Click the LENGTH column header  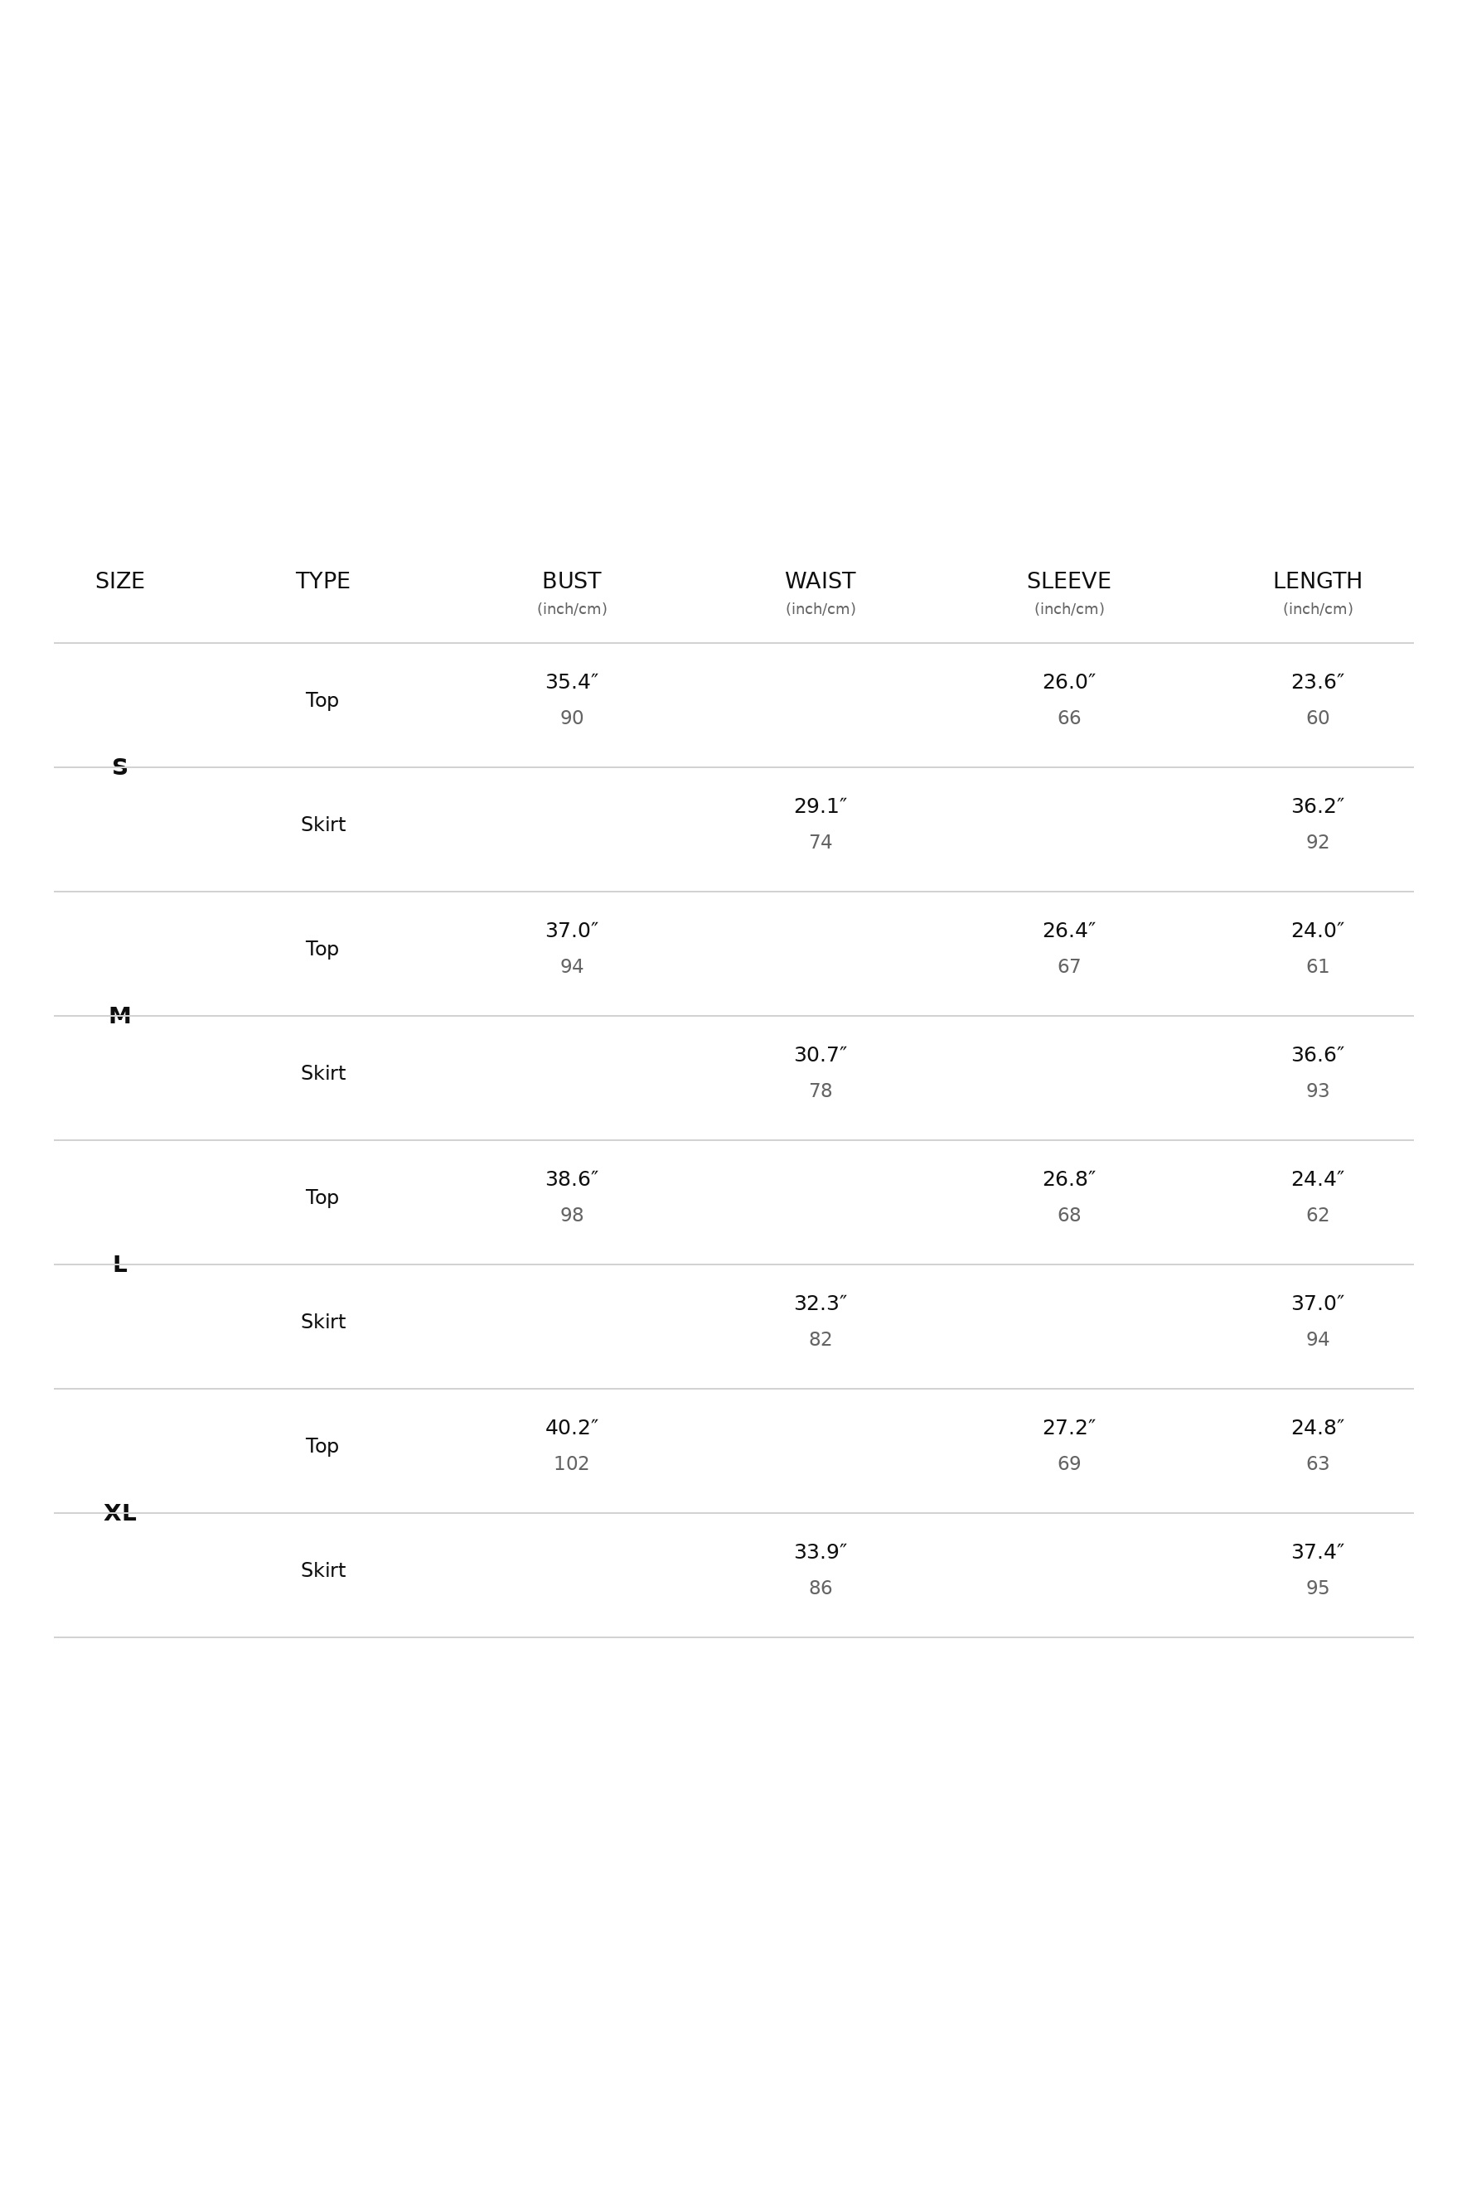1317,581
